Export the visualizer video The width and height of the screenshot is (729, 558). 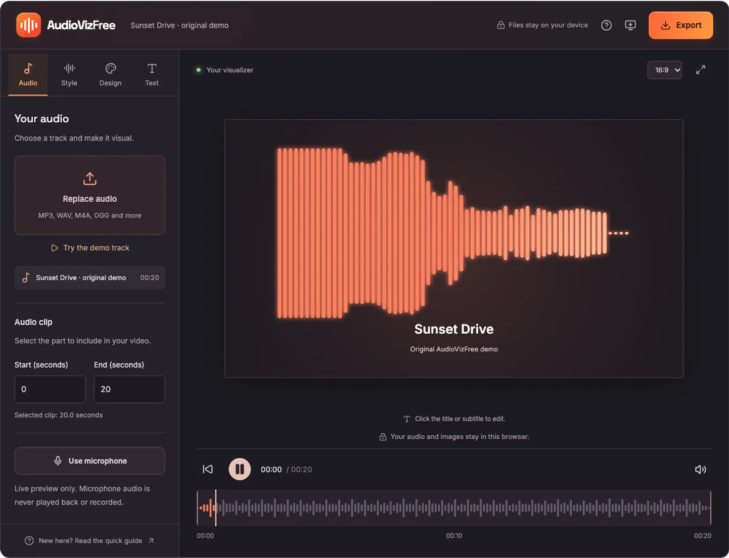pos(681,25)
